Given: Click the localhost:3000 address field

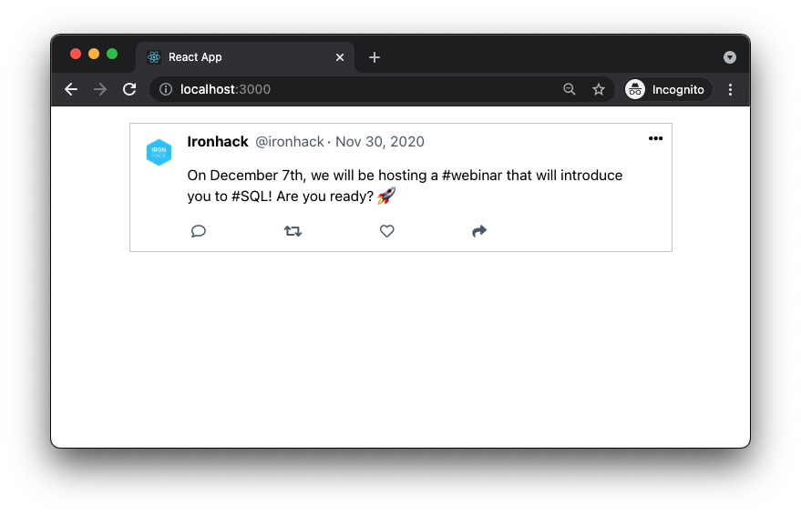Looking at the screenshot, I should pyautogui.click(x=365, y=89).
